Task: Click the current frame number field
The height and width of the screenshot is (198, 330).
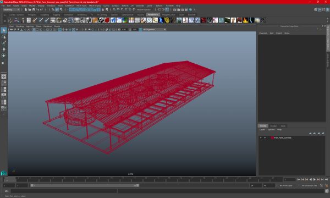Action: 290,179
